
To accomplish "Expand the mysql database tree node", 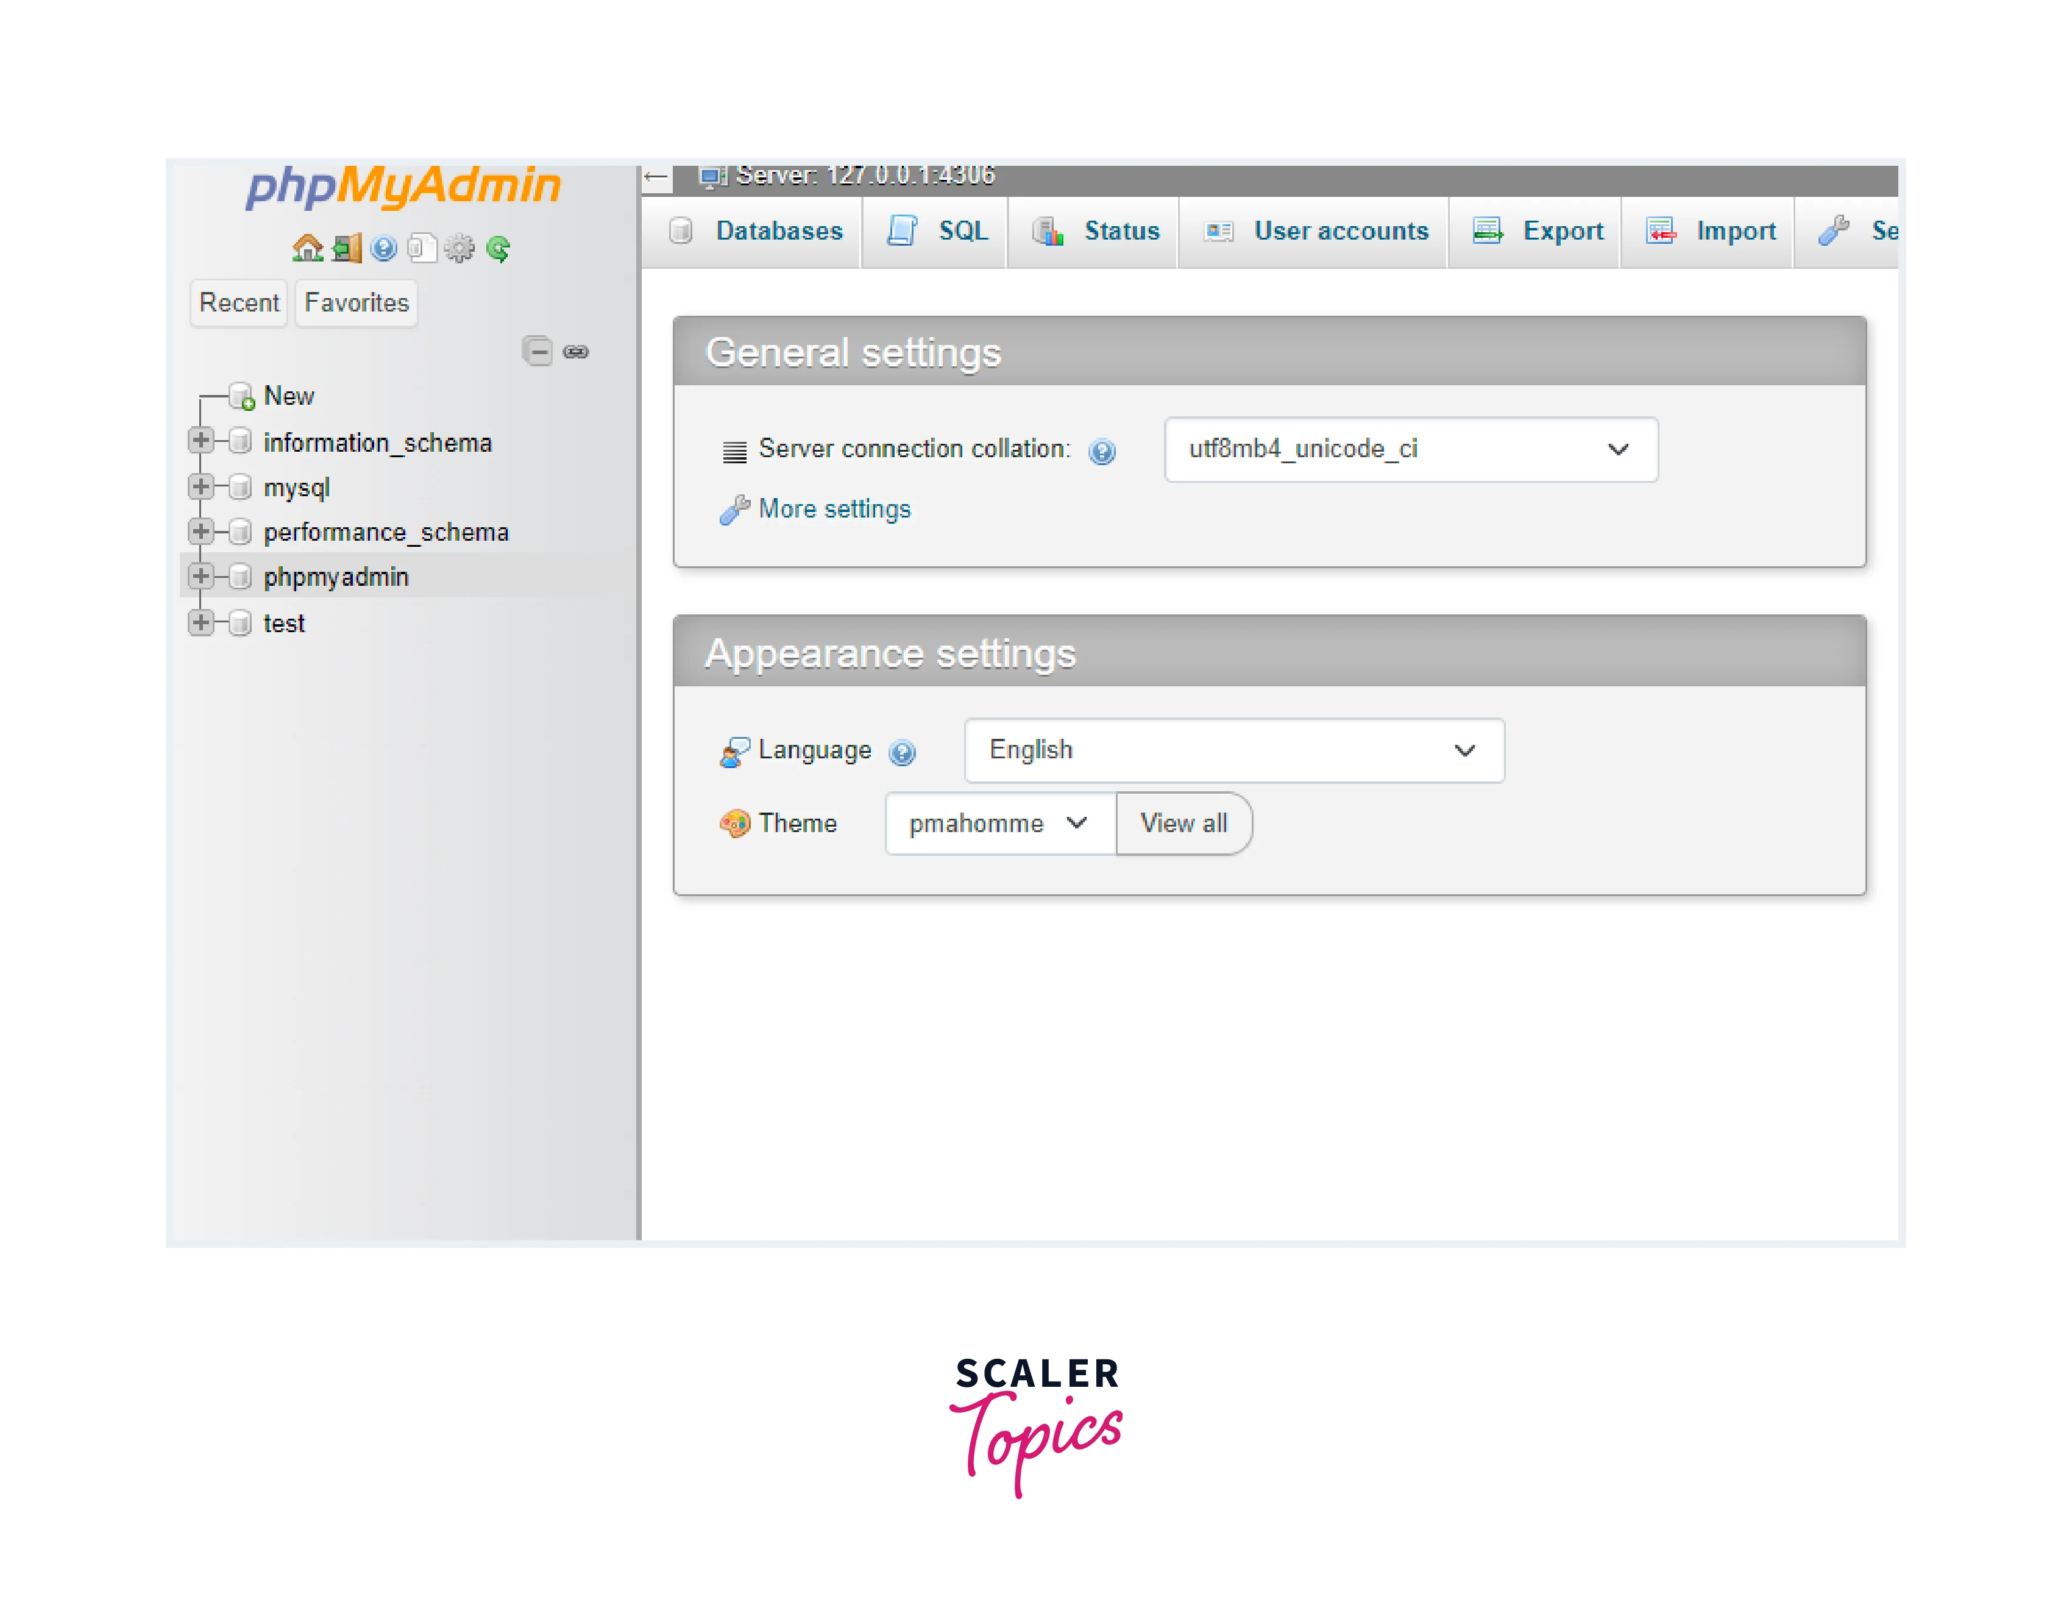I will [200, 486].
